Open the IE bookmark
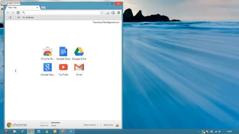The image size is (239, 134). click(9, 17)
